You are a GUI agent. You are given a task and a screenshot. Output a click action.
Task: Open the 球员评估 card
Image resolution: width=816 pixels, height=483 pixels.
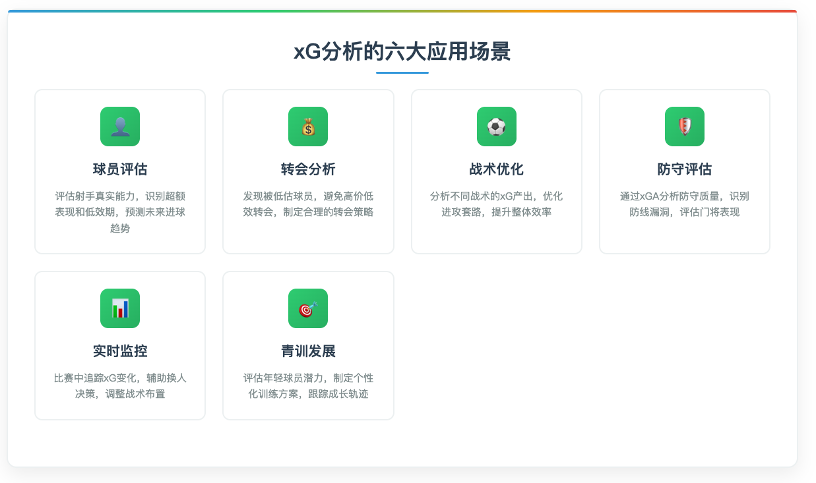[119, 171]
